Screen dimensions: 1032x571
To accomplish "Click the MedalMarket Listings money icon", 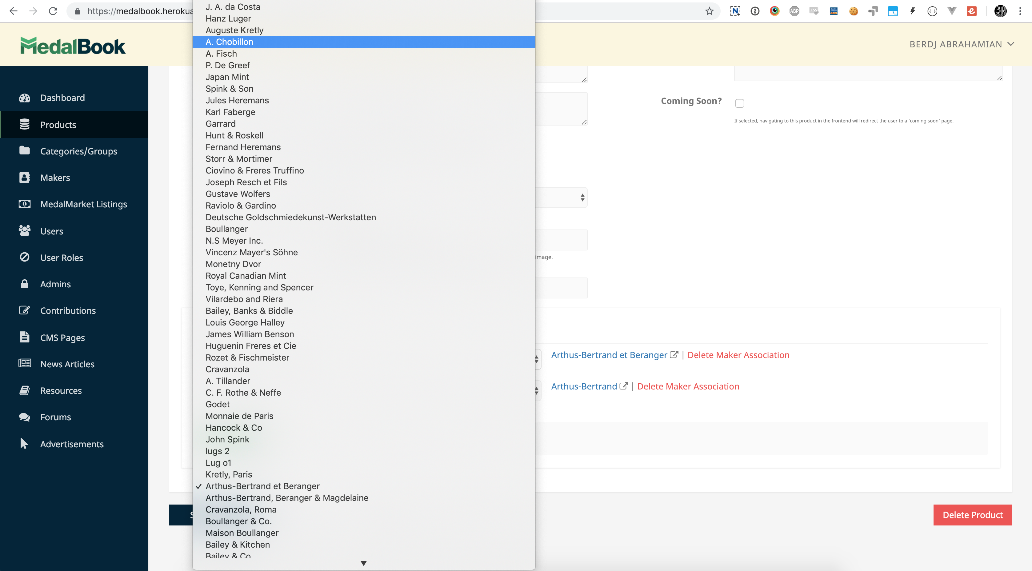I will [x=24, y=204].
